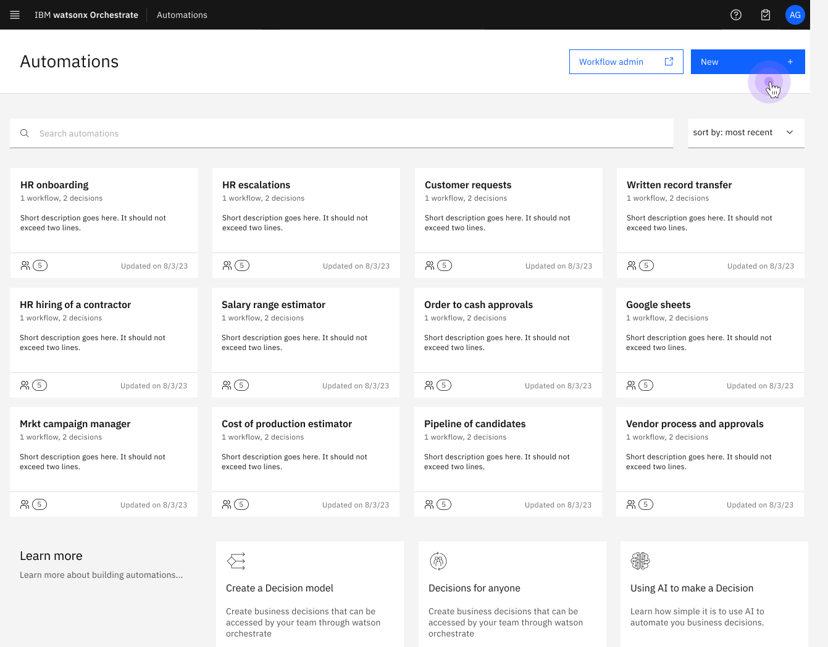828x647 pixels.
Task: Click the Automations page heading
Action: point(69,61)
